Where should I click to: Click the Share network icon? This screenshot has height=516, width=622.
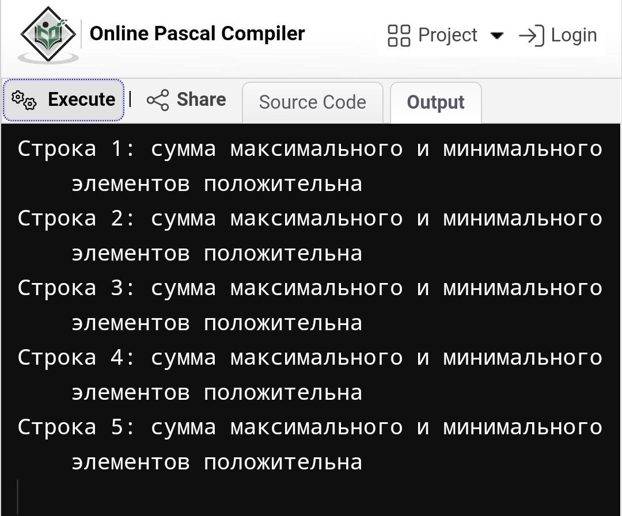[158, 100]
